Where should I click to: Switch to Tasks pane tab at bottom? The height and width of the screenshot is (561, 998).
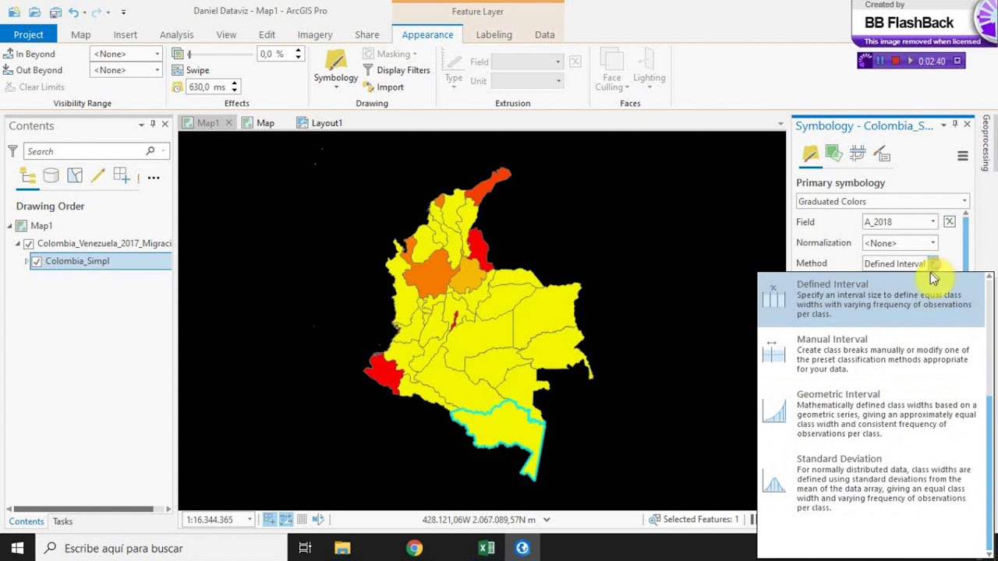pos(62,521)
